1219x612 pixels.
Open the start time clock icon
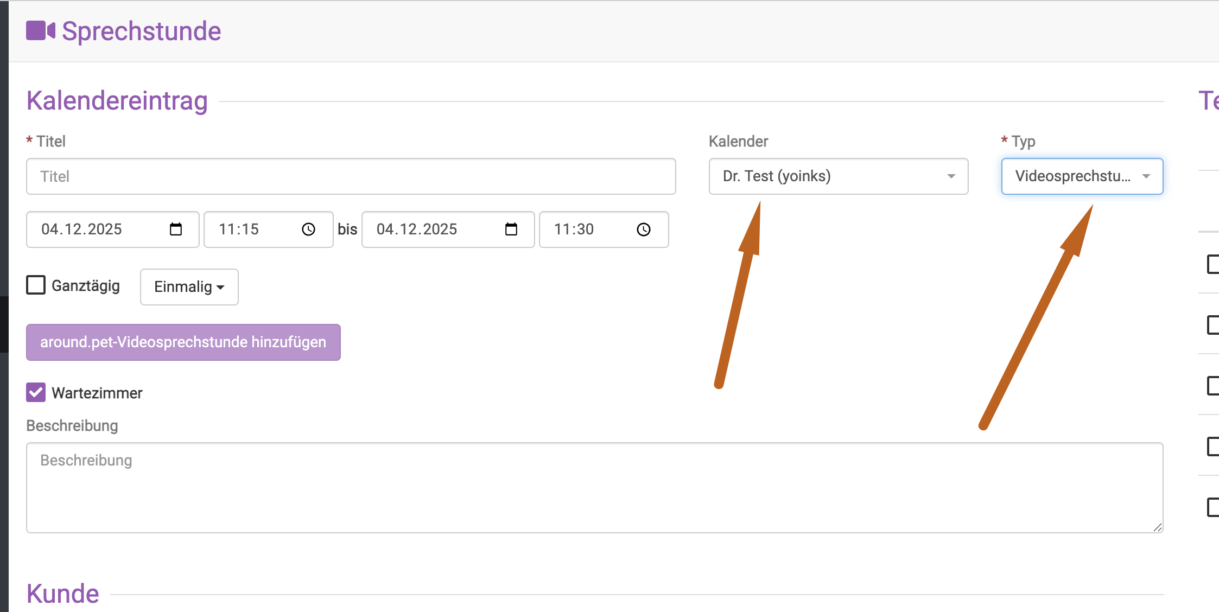[x=308, y=229]
